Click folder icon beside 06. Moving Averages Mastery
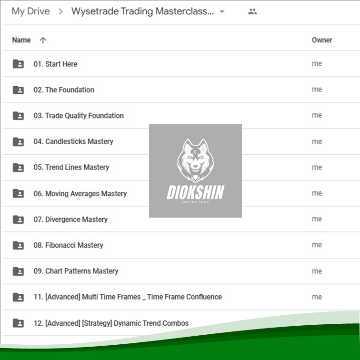The width and height of the screenshot is (360, 360). 19,193
